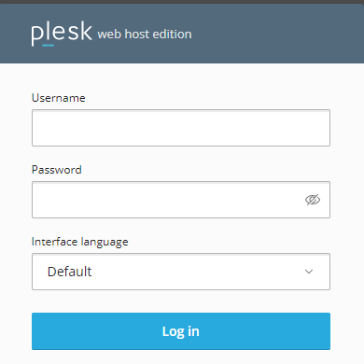Click the blue Log in button
Viewport: 364px width, 364px height.
click(x=181, y=331)
